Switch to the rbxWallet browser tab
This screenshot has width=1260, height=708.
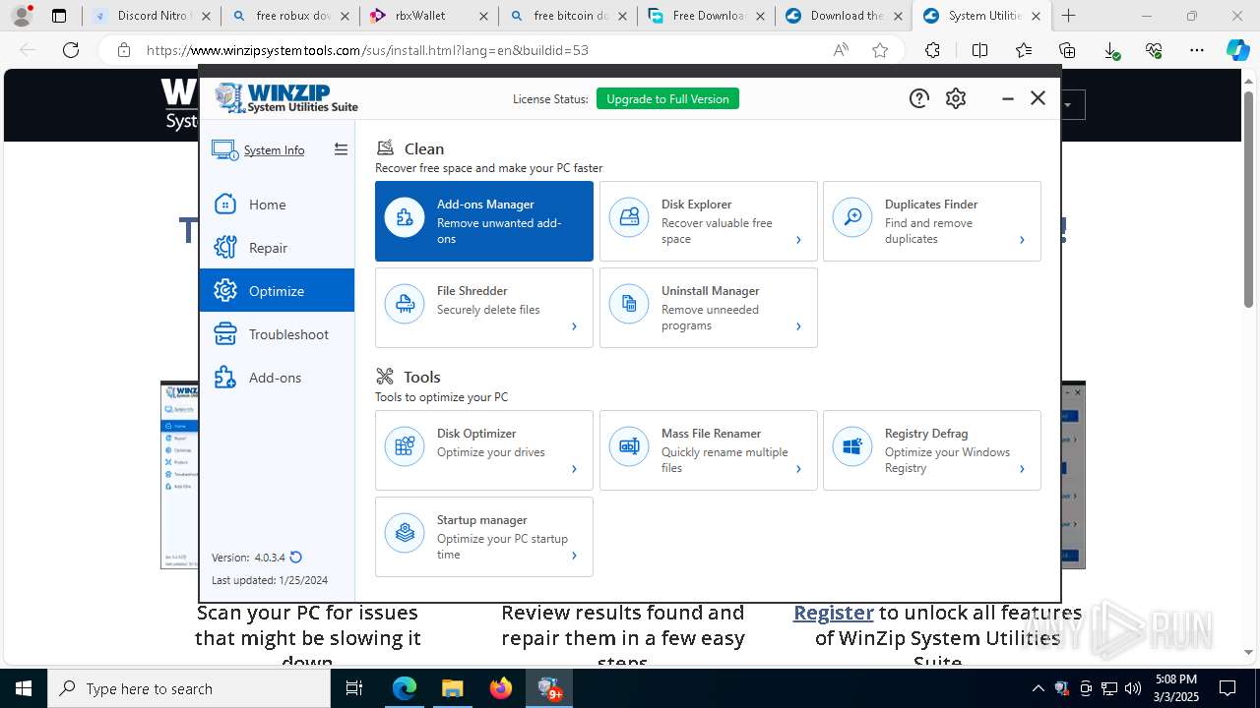[427, 16]
